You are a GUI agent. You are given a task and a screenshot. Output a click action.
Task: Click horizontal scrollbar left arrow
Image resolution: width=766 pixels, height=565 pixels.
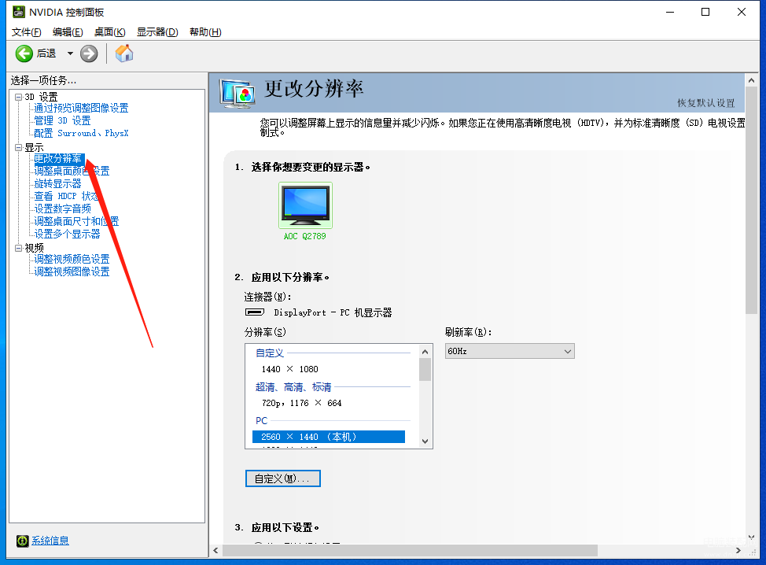(216, 550)
